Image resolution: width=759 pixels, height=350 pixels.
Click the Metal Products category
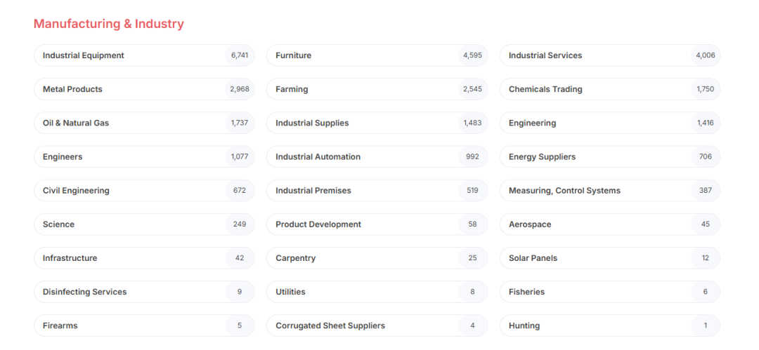pos(144,89)
